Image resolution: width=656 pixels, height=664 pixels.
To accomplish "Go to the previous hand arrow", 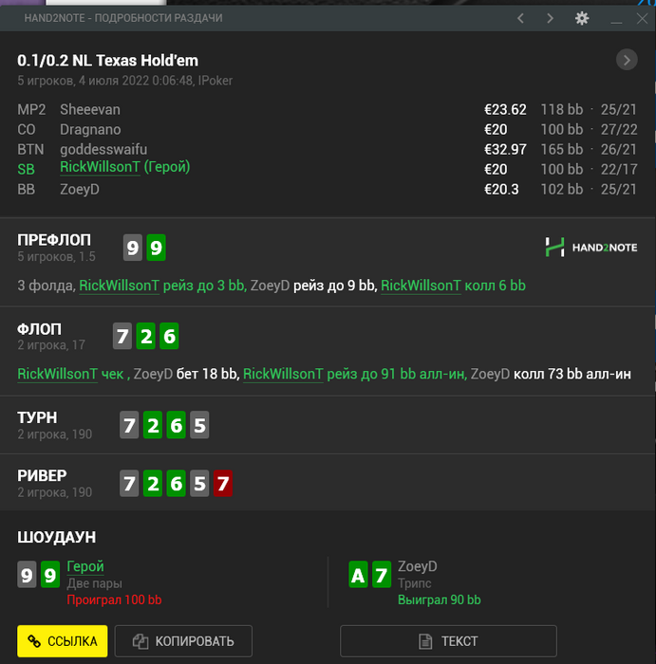I will click(x=520, y=18).
